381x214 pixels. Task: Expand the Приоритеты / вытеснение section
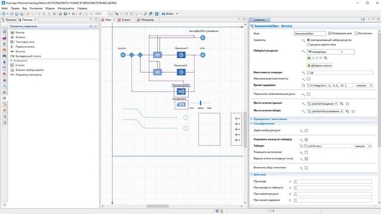pyautogui.click(x=270, y=119)
